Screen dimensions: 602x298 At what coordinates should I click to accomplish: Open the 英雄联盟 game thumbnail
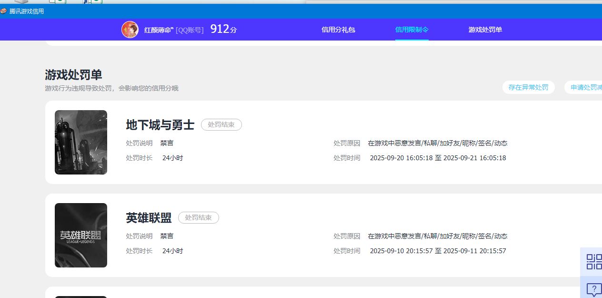coord(81,236)
